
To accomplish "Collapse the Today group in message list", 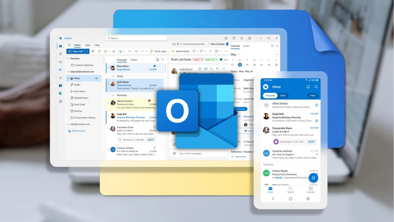I will coord(113,76).
